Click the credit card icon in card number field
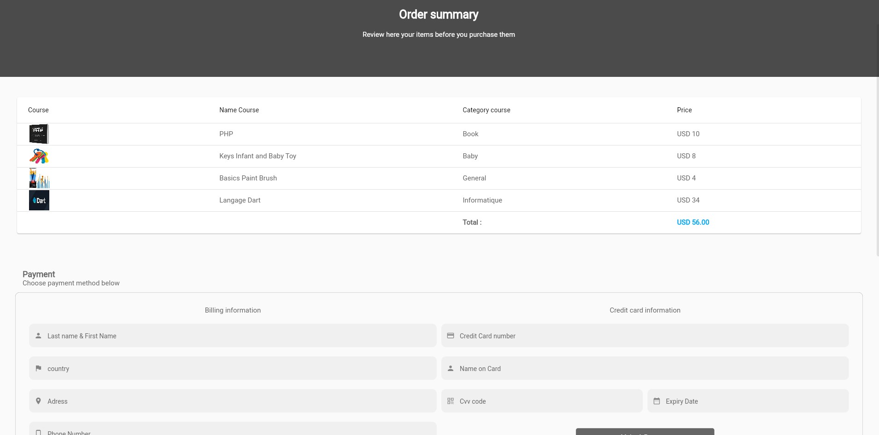 click(451, 336)
